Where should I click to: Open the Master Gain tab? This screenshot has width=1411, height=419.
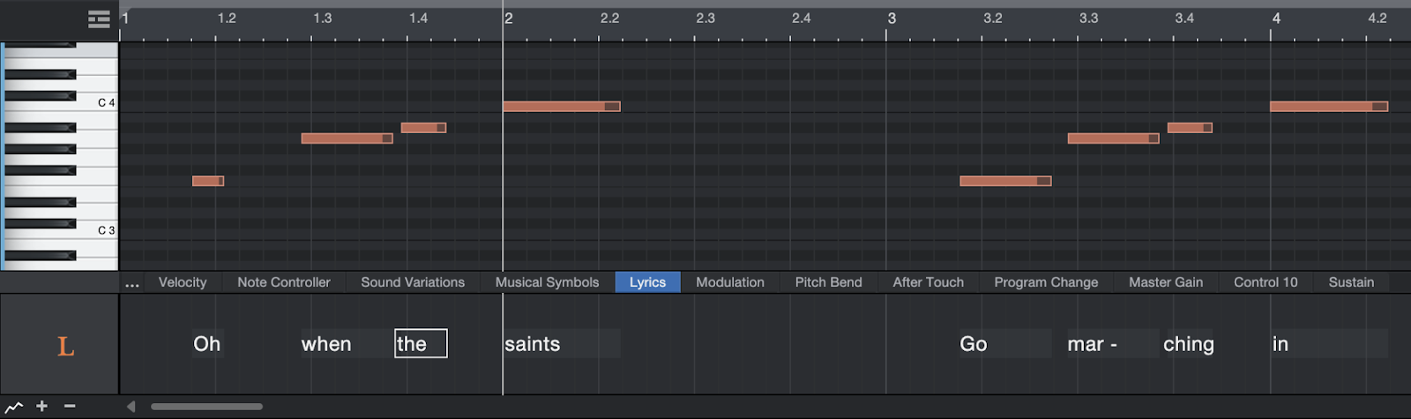pos(1166,282)
